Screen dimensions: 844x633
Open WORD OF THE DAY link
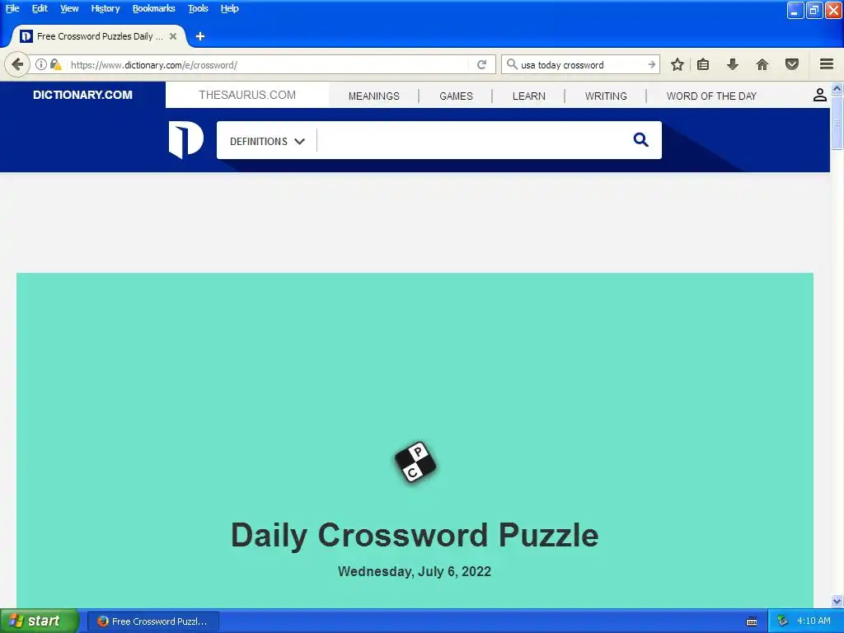711,96
